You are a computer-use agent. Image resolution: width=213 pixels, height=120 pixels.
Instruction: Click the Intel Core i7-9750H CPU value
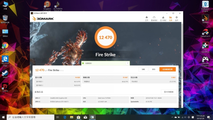point(104,98)
